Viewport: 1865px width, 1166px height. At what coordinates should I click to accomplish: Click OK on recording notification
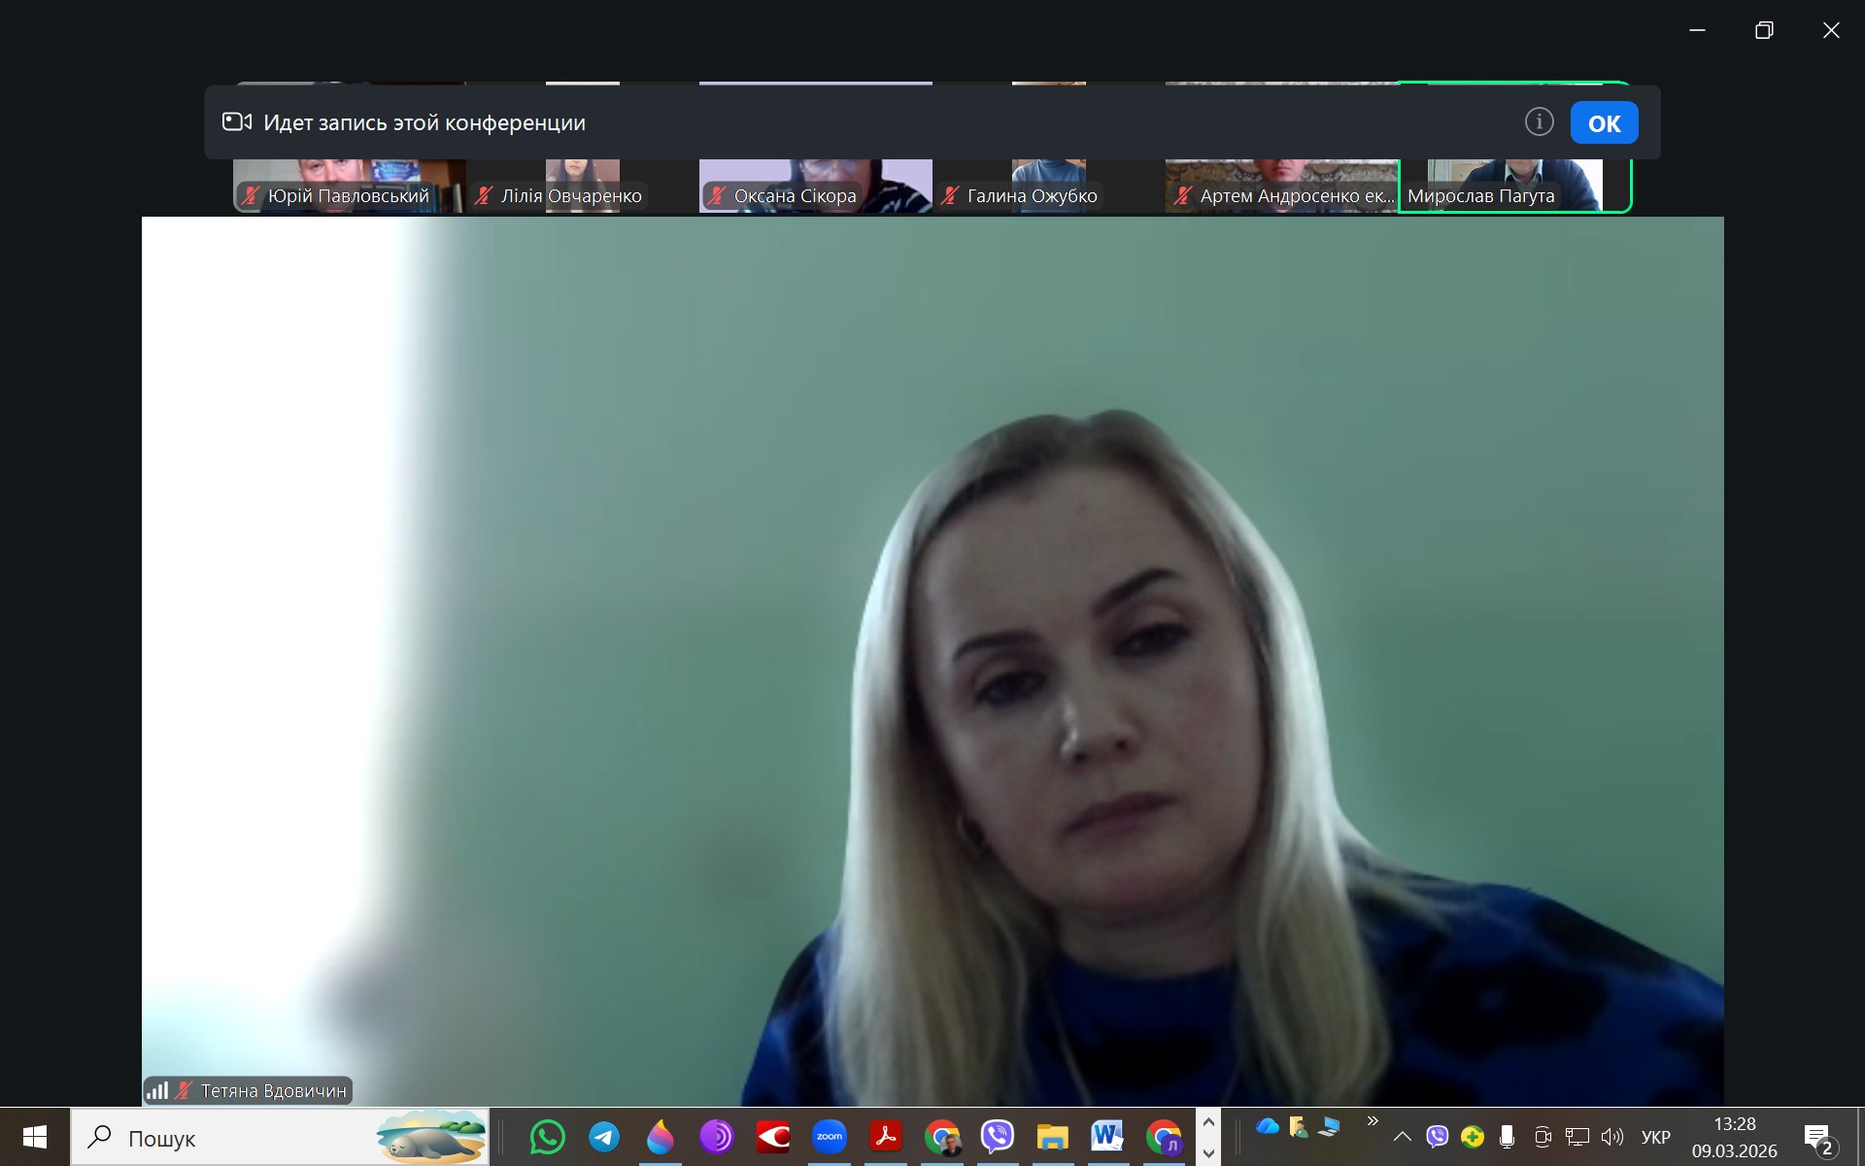tap(1604, 123)
